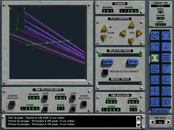Click the zoom in arrow in Plot Control
The image size is (174, 130).
104,28
